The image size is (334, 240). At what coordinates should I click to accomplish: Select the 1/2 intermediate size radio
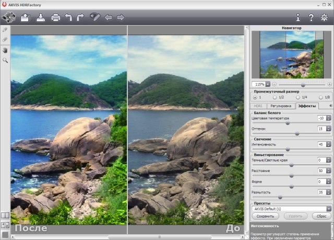click(276, 97)
